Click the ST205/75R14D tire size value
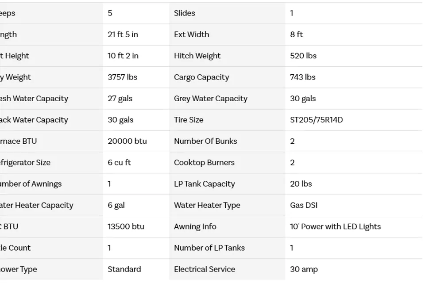 click(316, 120)
